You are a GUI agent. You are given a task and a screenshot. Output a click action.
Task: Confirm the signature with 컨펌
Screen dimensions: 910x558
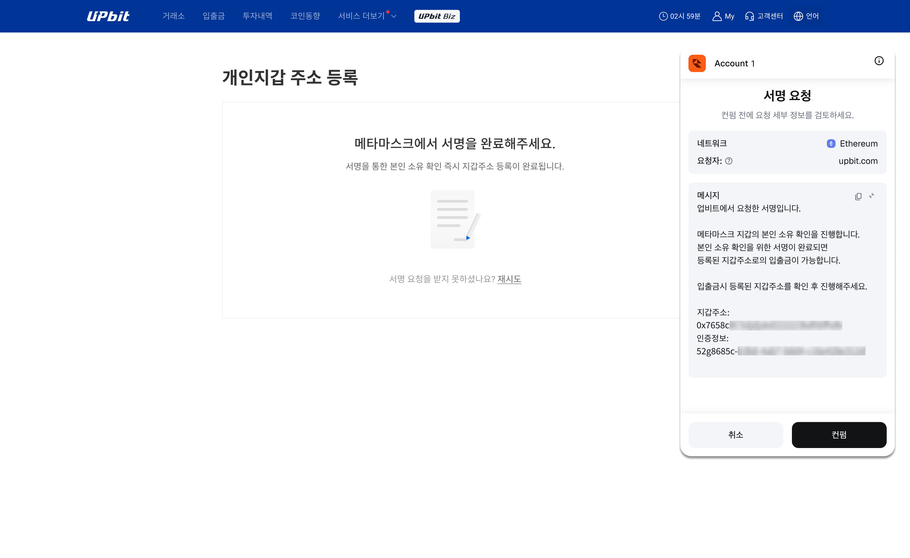839,435
